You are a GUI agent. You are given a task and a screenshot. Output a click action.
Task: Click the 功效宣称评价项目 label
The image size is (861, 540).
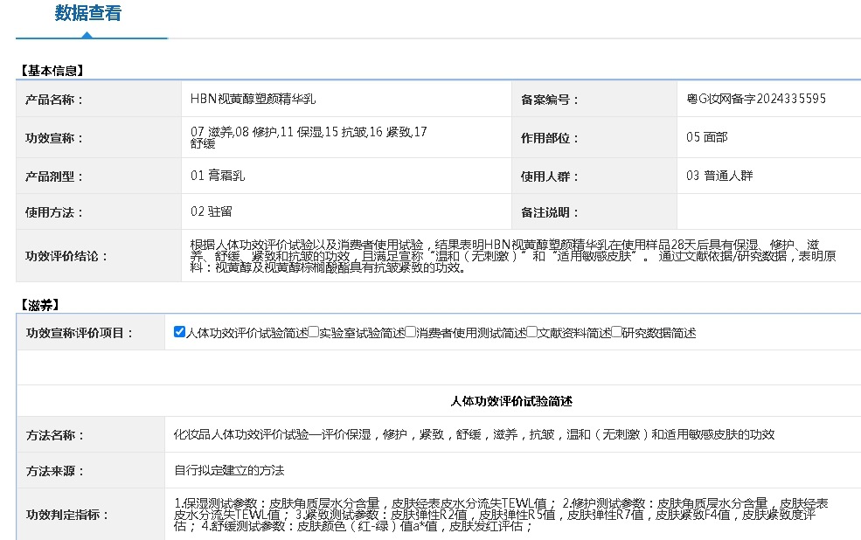pos(80,333)
